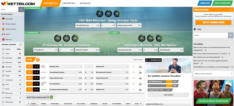Open the Live Wetten tab
Screen dimensions: 234x106
(x=69, y=3)
